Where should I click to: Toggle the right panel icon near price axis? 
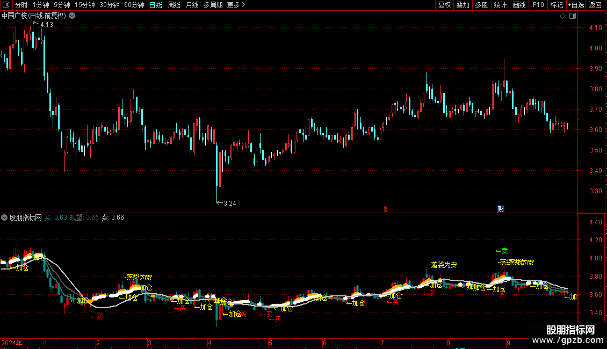573,16
